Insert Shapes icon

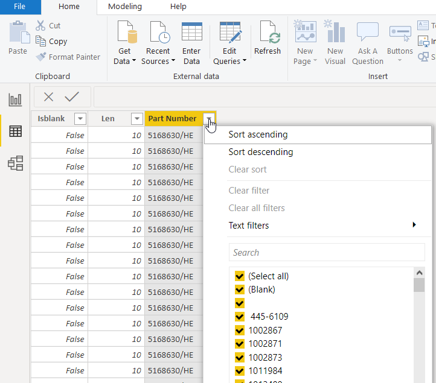[x=423, y=57]
